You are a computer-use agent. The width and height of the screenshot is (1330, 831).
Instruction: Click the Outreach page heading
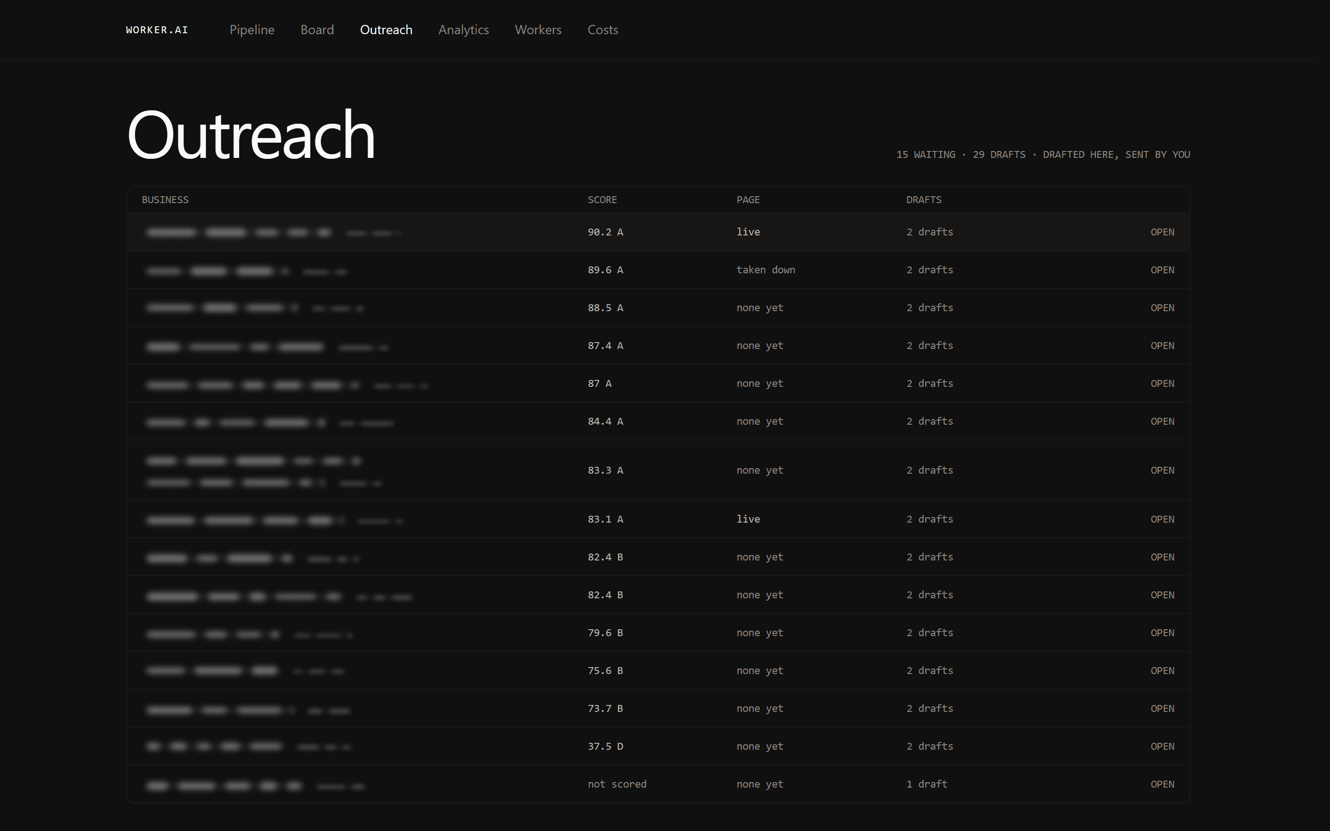click(251, 135)
